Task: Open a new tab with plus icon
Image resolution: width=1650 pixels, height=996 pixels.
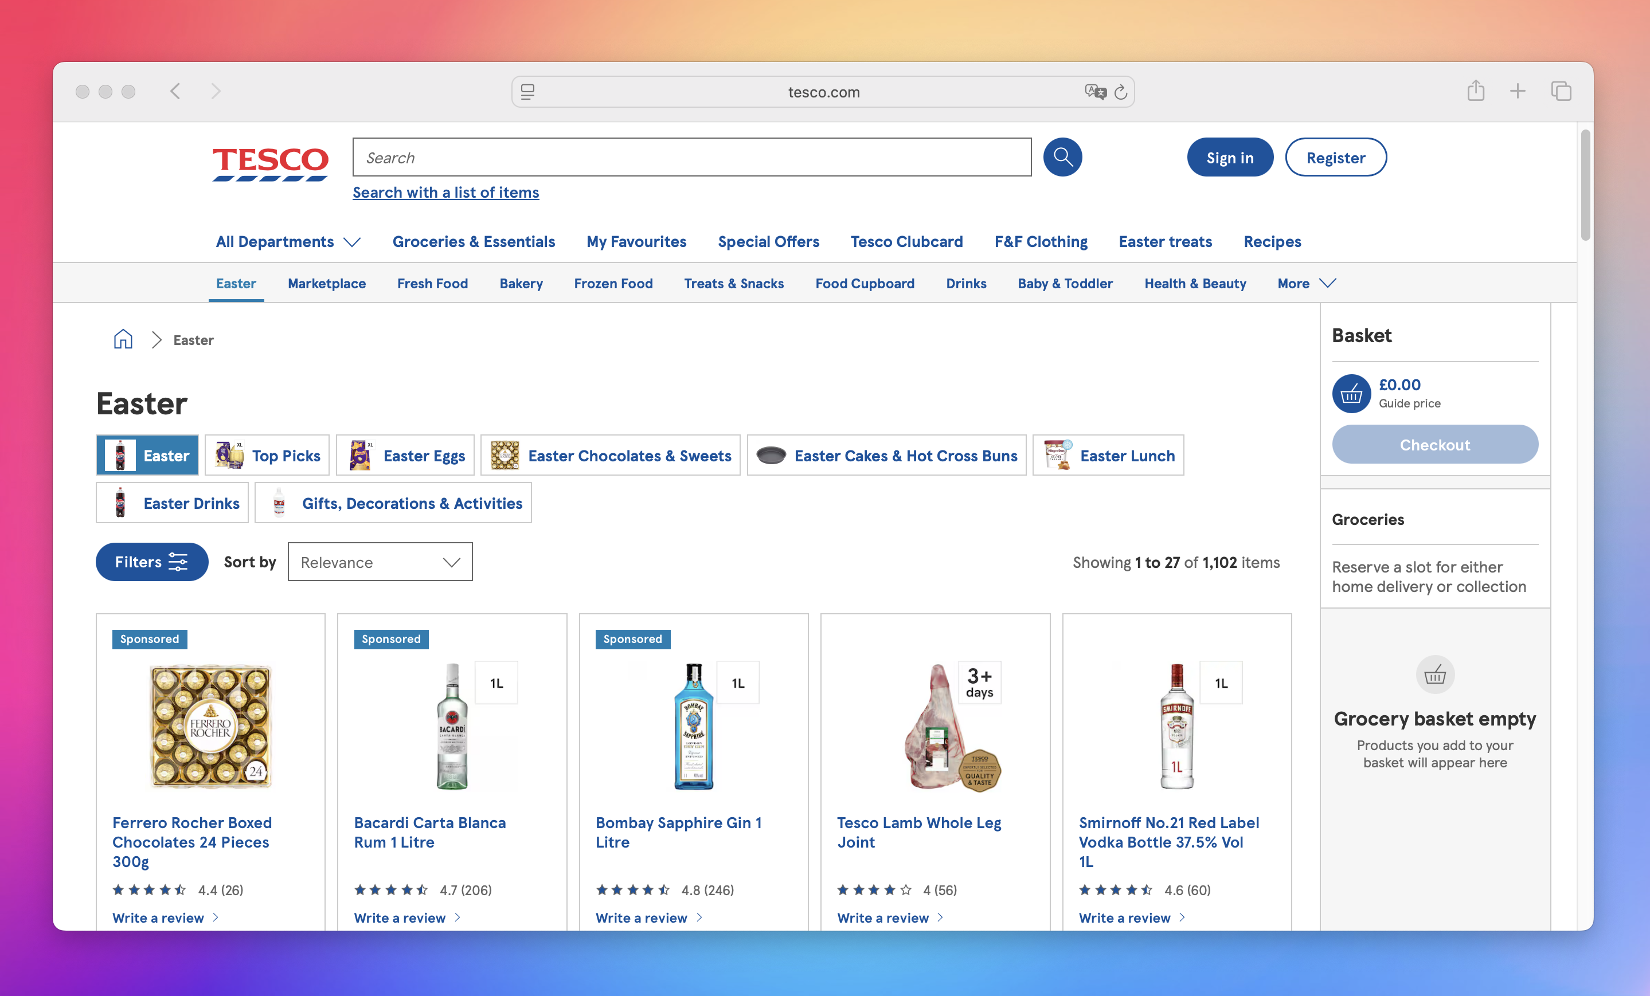Action: [1518, 91]
